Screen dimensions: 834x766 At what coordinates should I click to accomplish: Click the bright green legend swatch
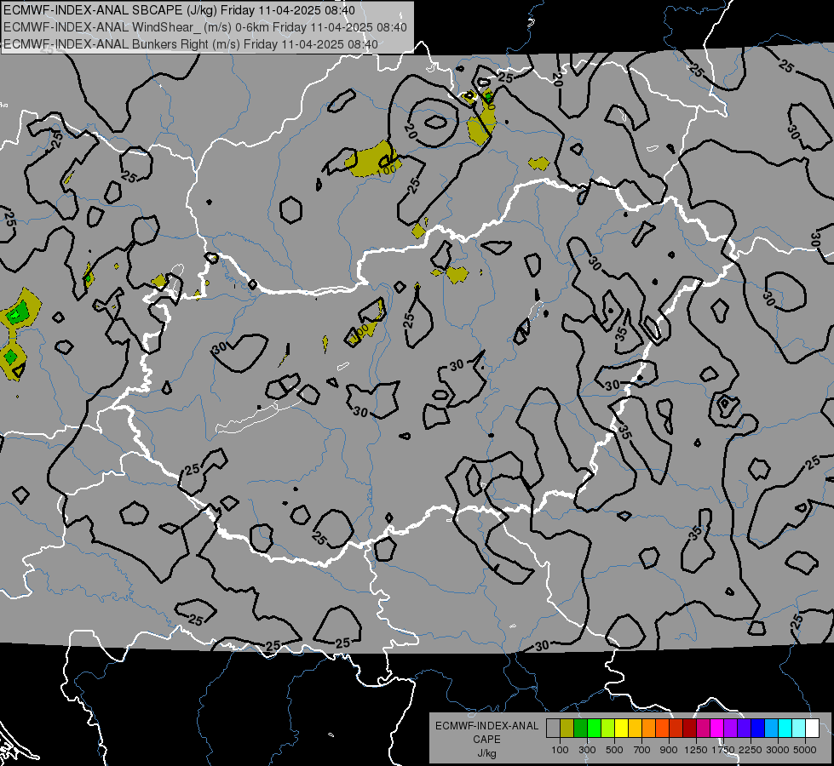(x=594, y=729)
